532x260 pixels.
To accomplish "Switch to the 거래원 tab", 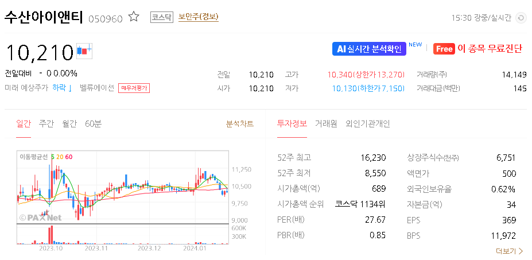I will (326, 124).
